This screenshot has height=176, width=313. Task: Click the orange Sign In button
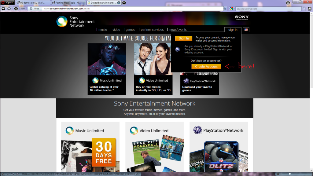[x=184, y=38]
